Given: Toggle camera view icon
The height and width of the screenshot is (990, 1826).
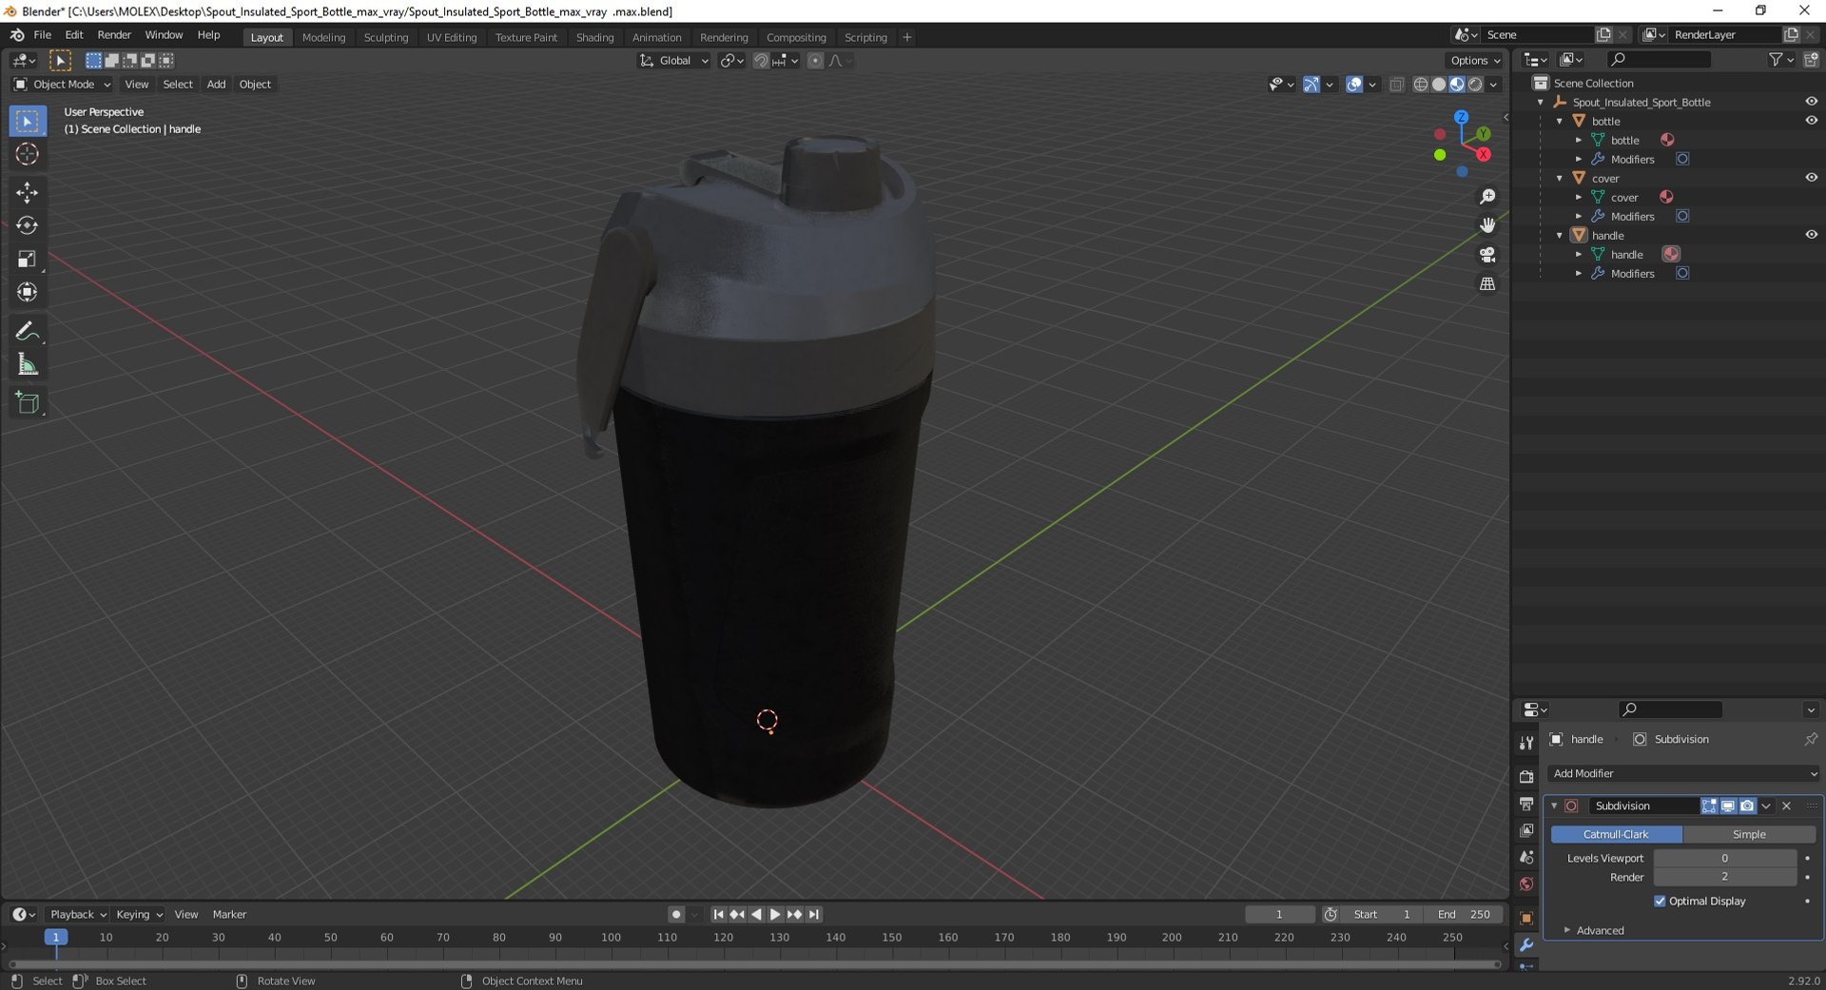Looking at the screenshot, I should [x=1487, y=255].
